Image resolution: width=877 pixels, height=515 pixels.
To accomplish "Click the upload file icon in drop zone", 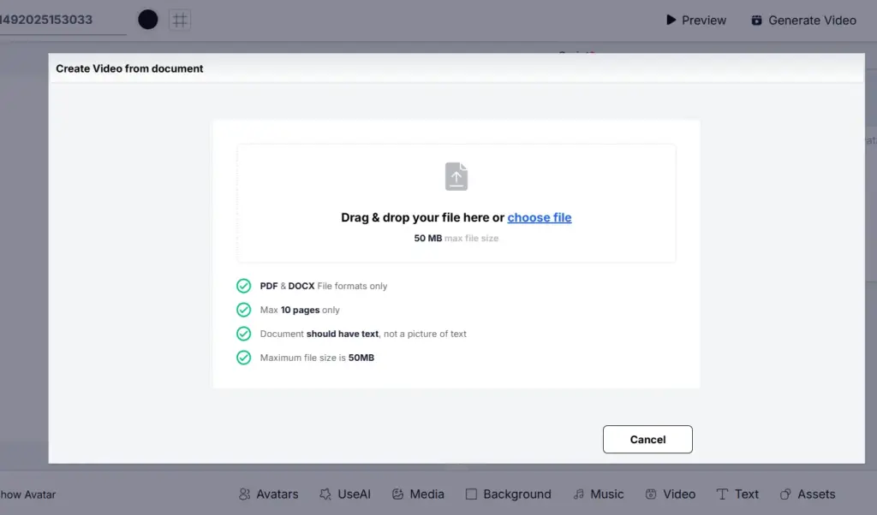I will [456, 176].
